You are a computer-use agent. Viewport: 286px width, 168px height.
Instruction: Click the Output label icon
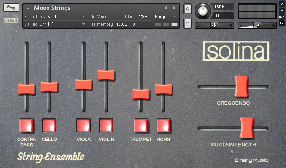pos(26,17)
